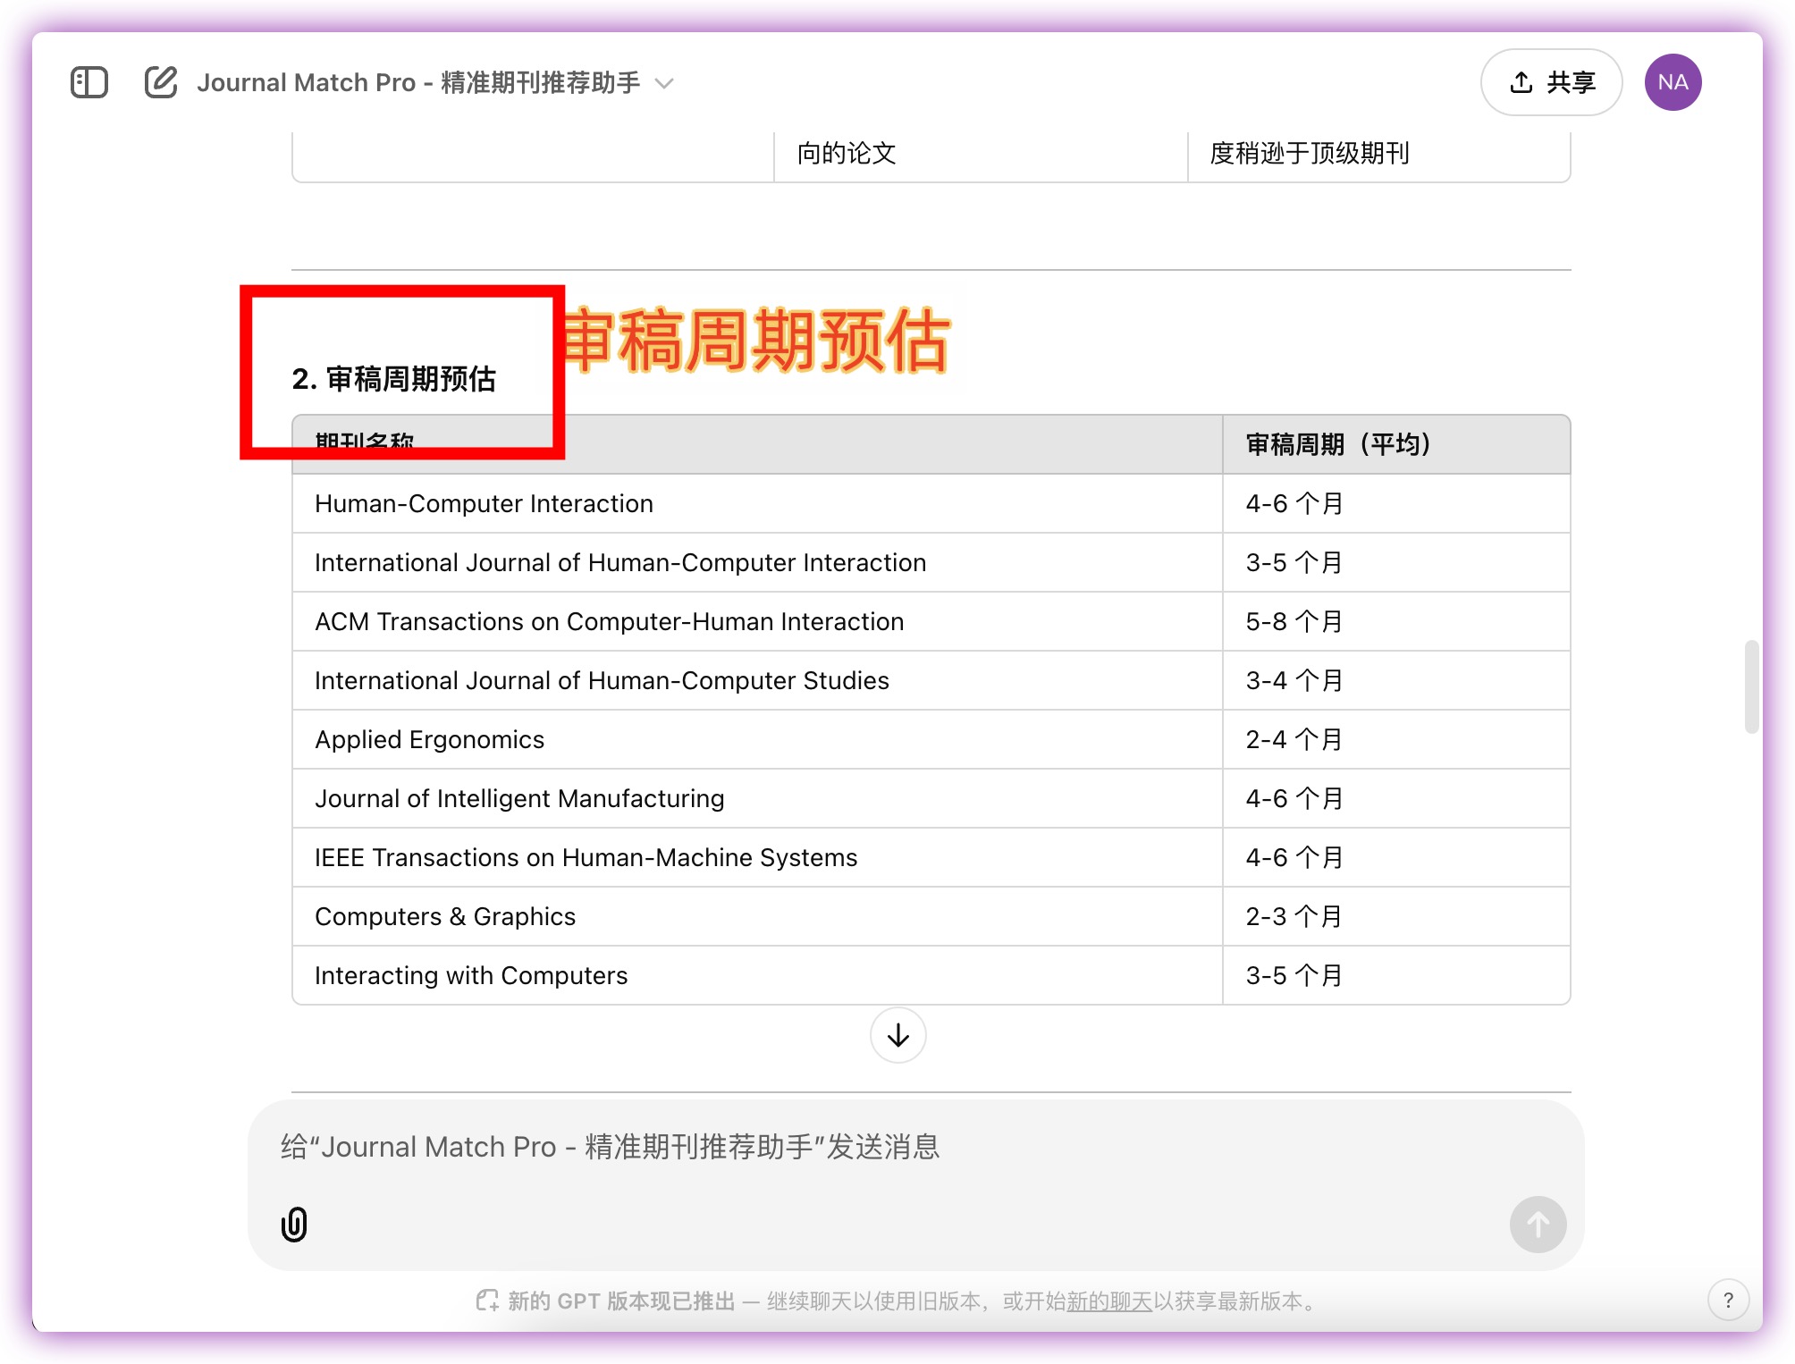Open the NA user avatar menu
This screenshot has height=1364, width=1795.
pos(1673,82)
